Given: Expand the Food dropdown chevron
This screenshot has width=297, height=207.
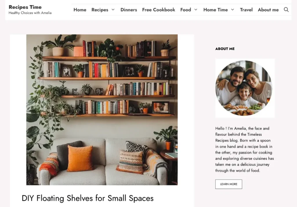Looking at the screenshot, I should coord(196,10).
